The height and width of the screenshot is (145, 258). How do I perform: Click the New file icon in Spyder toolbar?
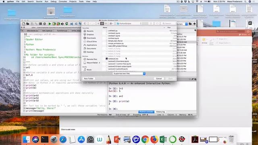click(x=24, y=24)
